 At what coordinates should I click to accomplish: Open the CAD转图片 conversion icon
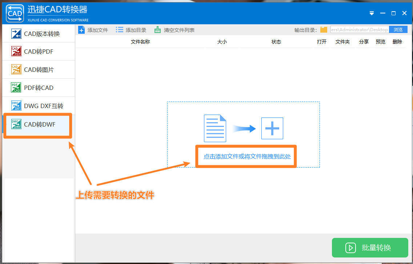pyautogui.click(x=16, y=69)
